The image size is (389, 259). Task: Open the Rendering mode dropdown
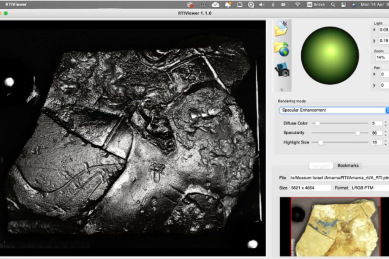[x=334, y=110]
